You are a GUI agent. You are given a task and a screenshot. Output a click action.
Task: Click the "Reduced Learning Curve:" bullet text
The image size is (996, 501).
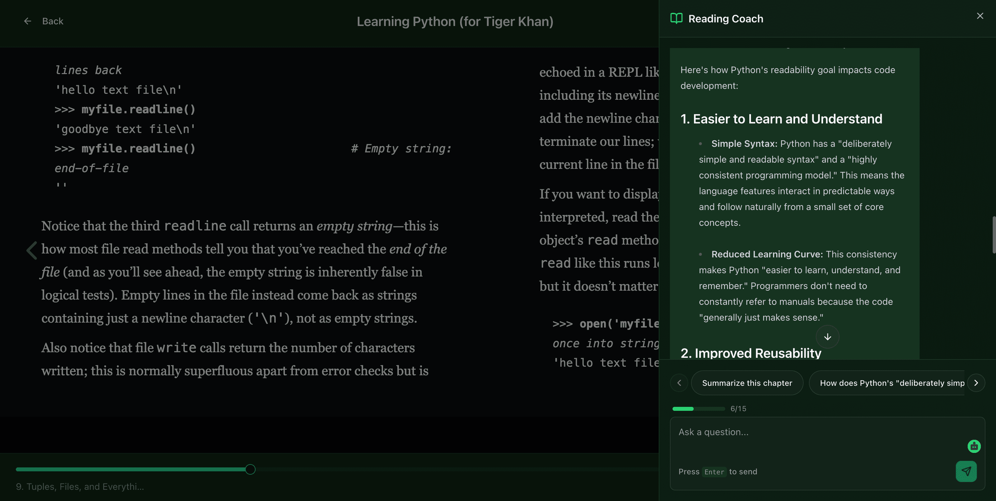767,254
